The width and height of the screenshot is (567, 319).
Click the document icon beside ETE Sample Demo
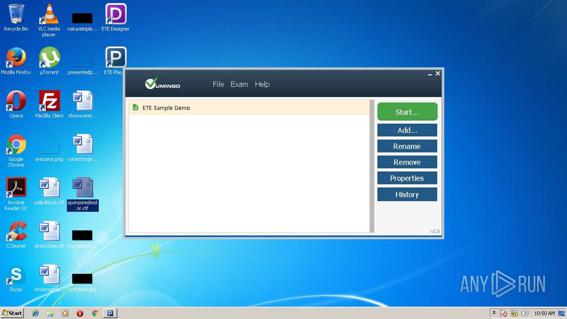136,108
